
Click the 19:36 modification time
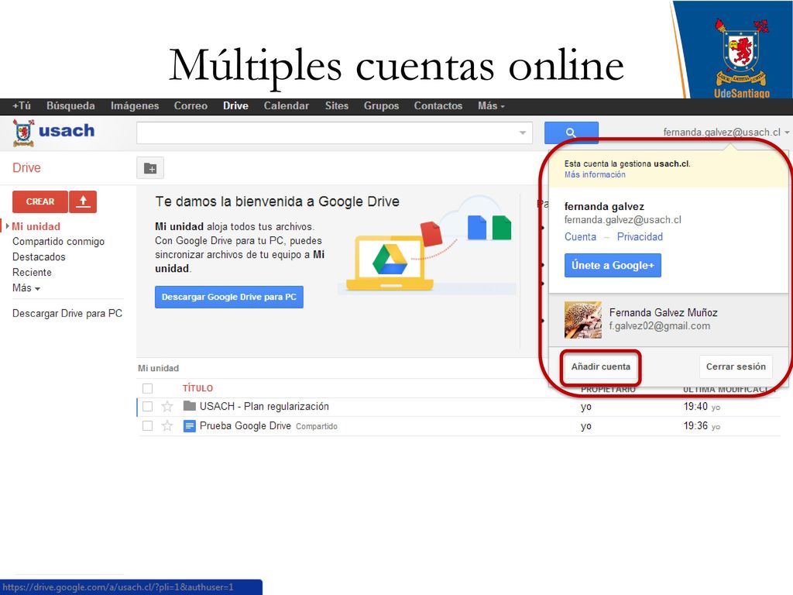pos(695,426)
